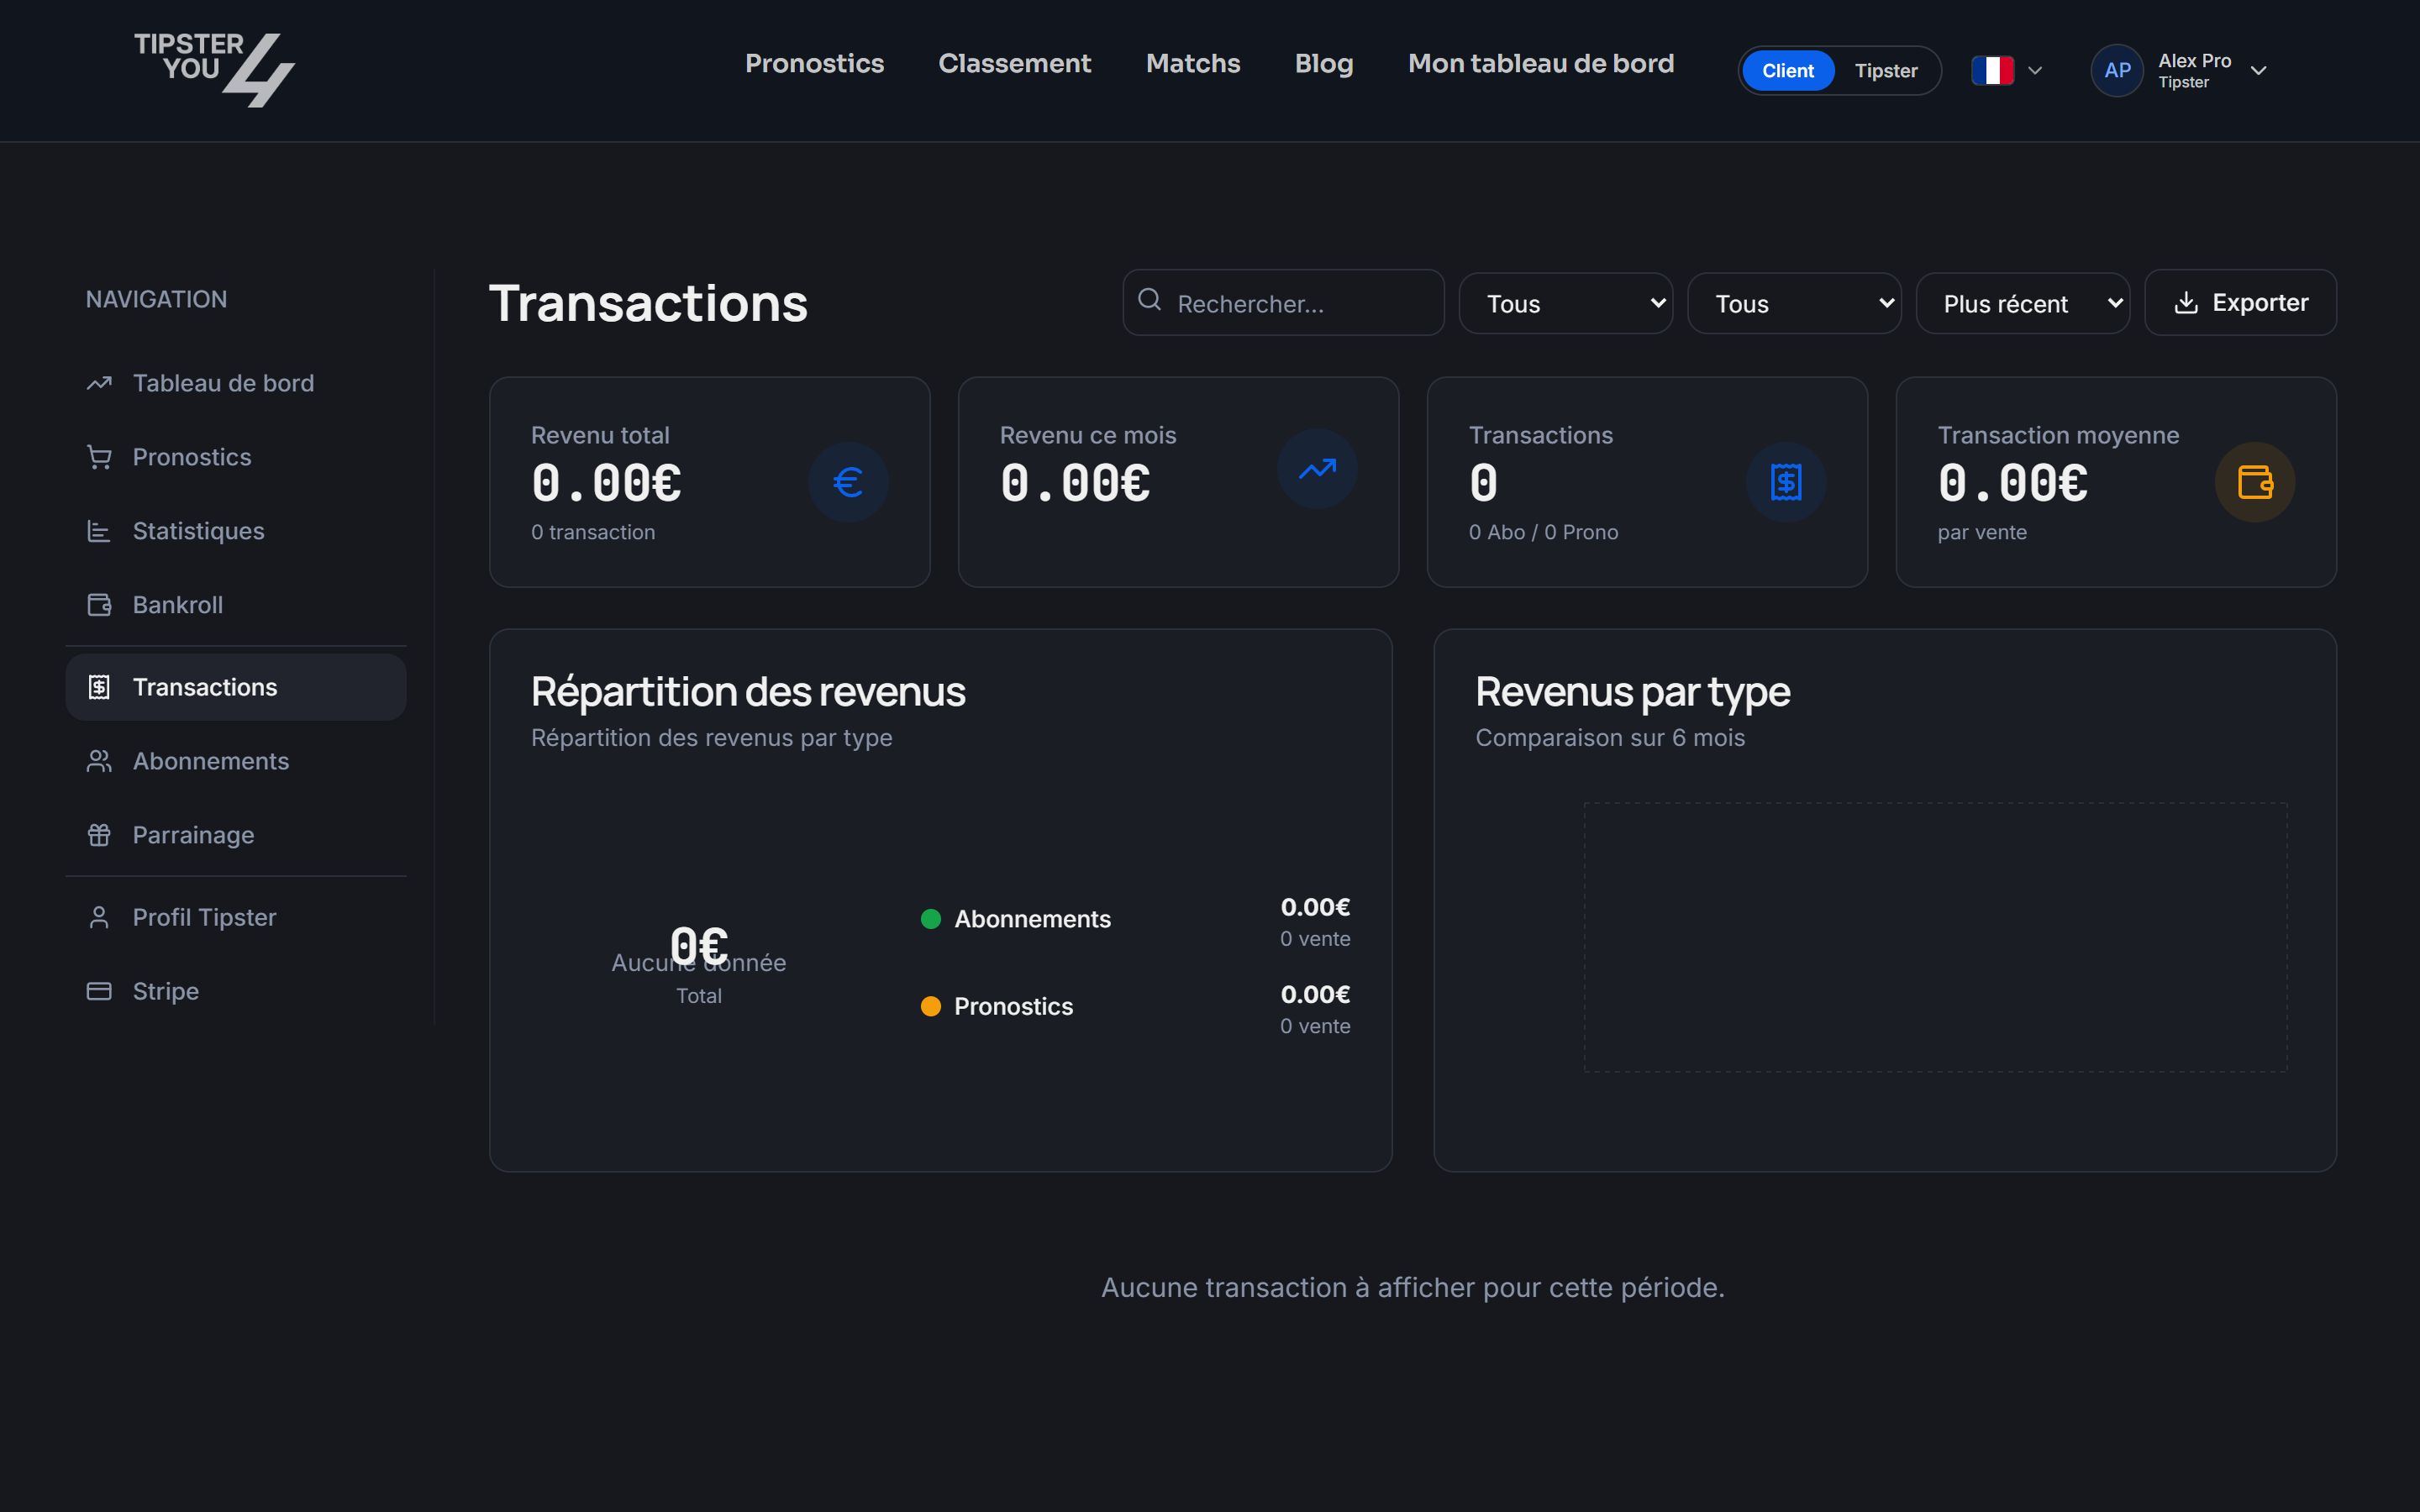Image resolution: width=2420 pixels, height=1512 pixels.
Task: Click the TipsterYou logo
Action: (x=214, y=70)
